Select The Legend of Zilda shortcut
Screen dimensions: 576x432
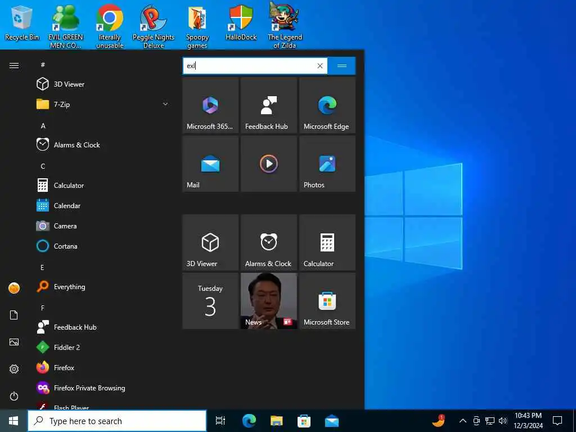pyautogui.click(x=285, y=26)
